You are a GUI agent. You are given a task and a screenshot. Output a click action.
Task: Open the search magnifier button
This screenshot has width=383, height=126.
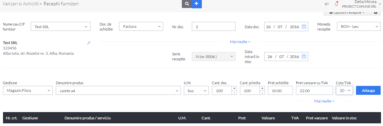click(x=187, y=4)
